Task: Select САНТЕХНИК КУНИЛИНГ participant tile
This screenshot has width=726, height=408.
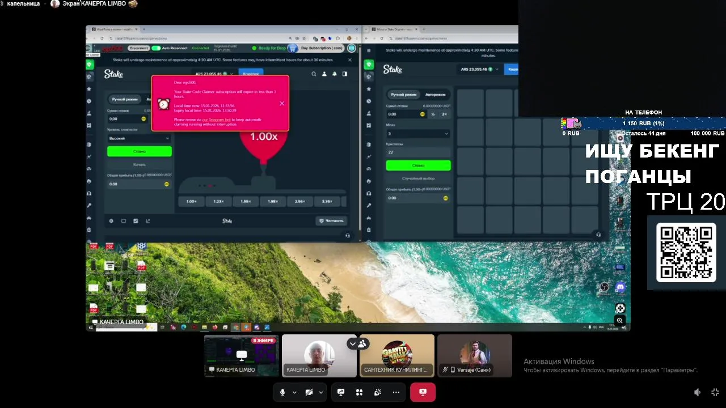Action: [397, 356]
